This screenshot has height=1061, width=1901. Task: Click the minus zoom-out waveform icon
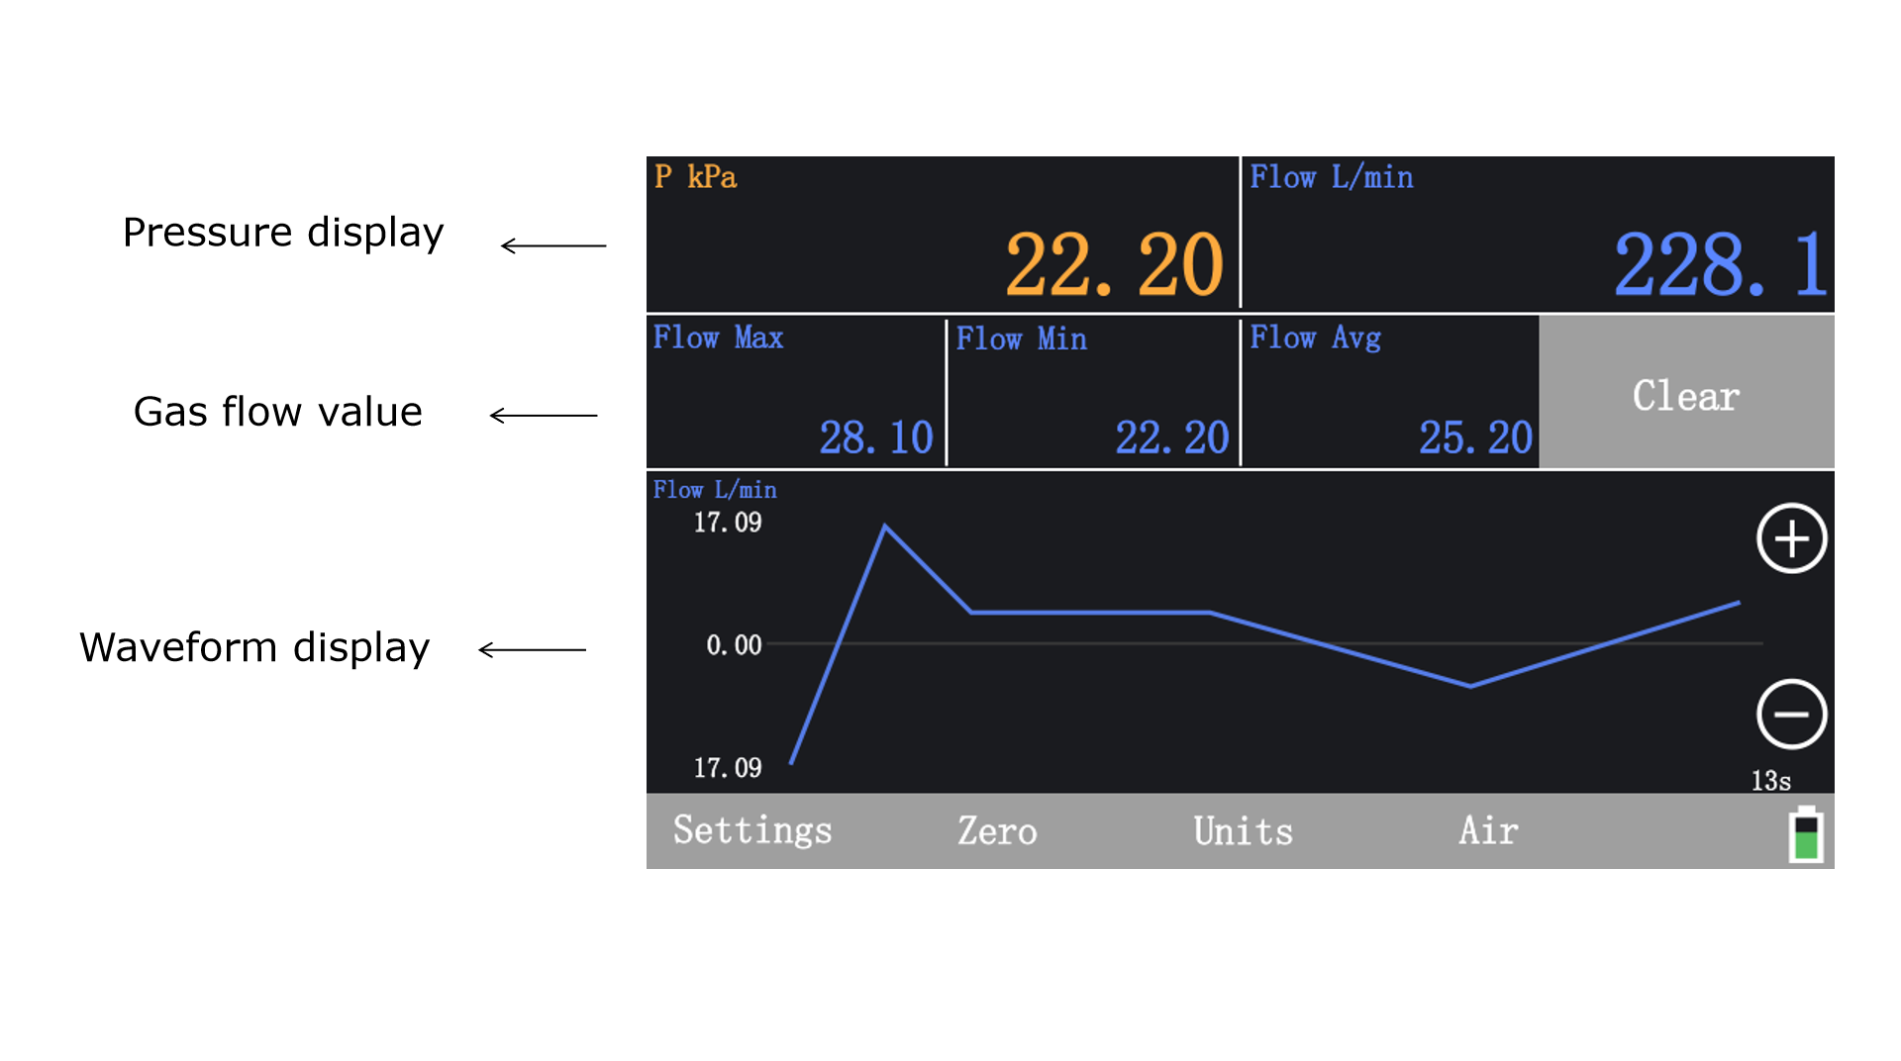[x=1791, y=714]
